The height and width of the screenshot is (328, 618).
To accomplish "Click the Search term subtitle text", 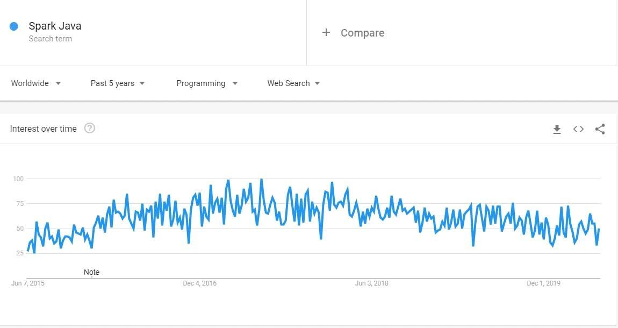I will click(x=51, y=39).
